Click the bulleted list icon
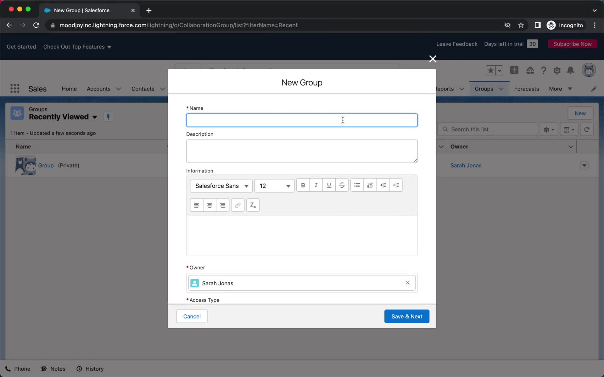The image size is (604, 377). pyautogui.click(x=356, y=185)
